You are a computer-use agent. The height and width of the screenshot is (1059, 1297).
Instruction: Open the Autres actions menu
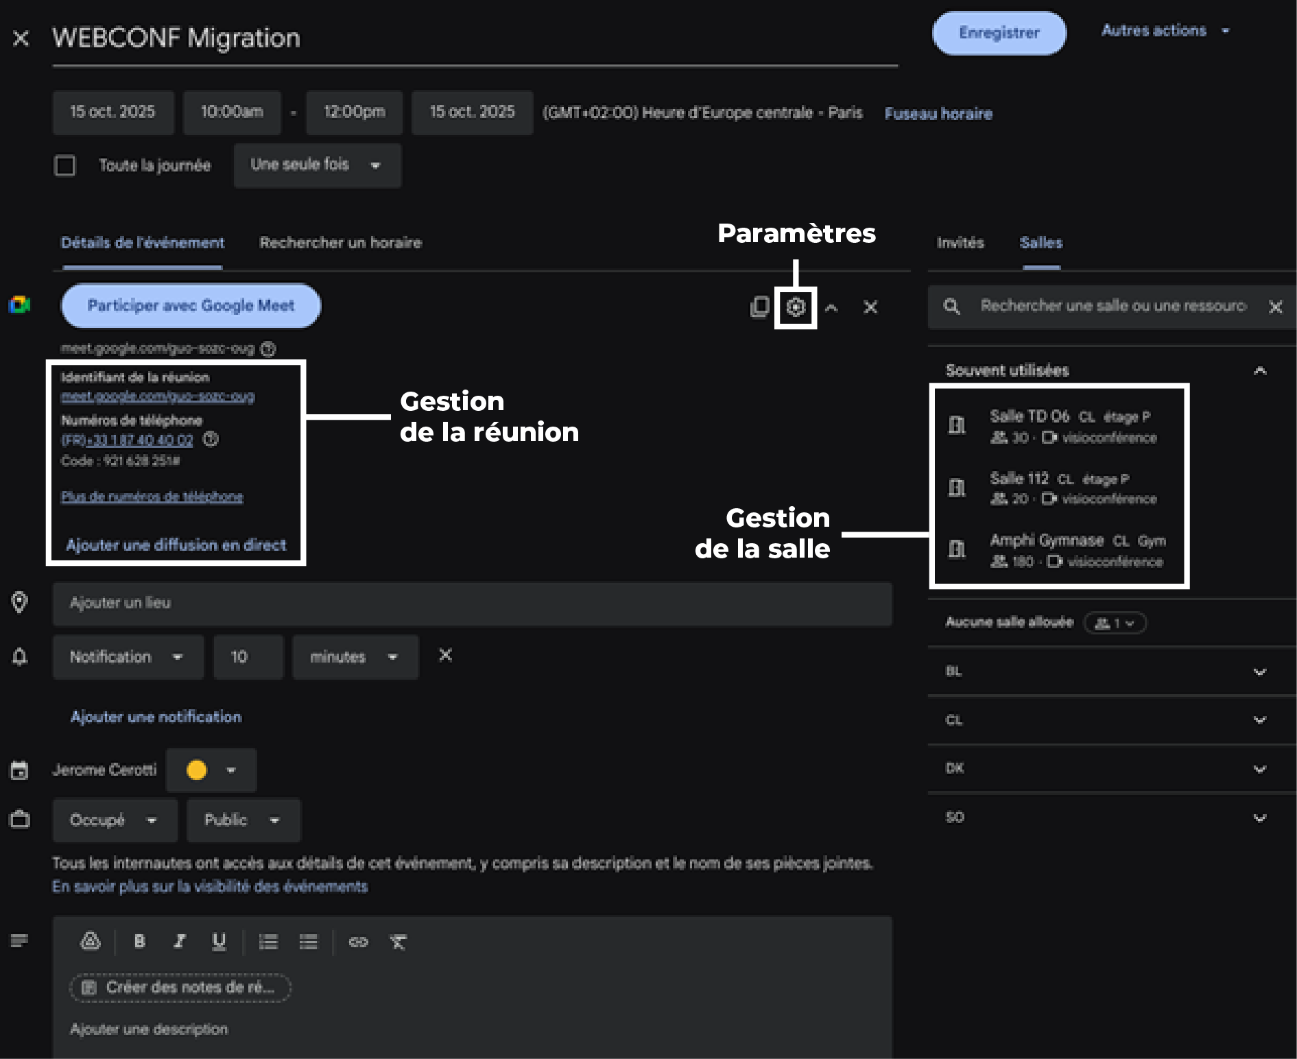click(1165, 31)
